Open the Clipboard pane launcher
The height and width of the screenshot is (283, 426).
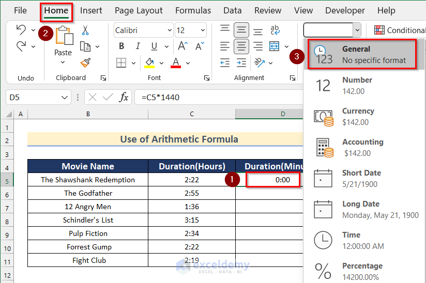[x=103, y=78]
